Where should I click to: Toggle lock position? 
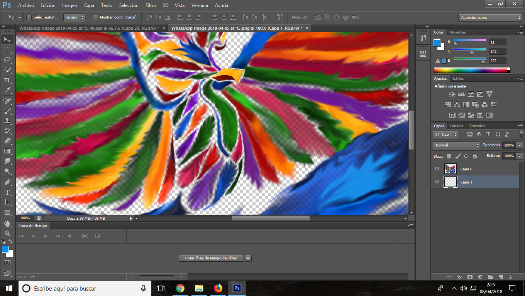(x=466, y=156)
